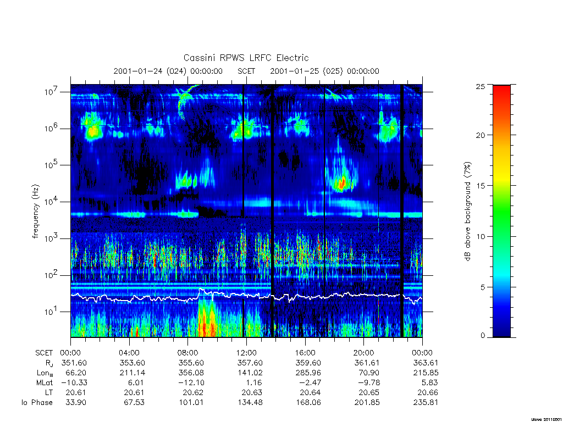The image size is (563, 422).
Task: Click the RJ value "357.60"
Action: (x=250, y=363)
